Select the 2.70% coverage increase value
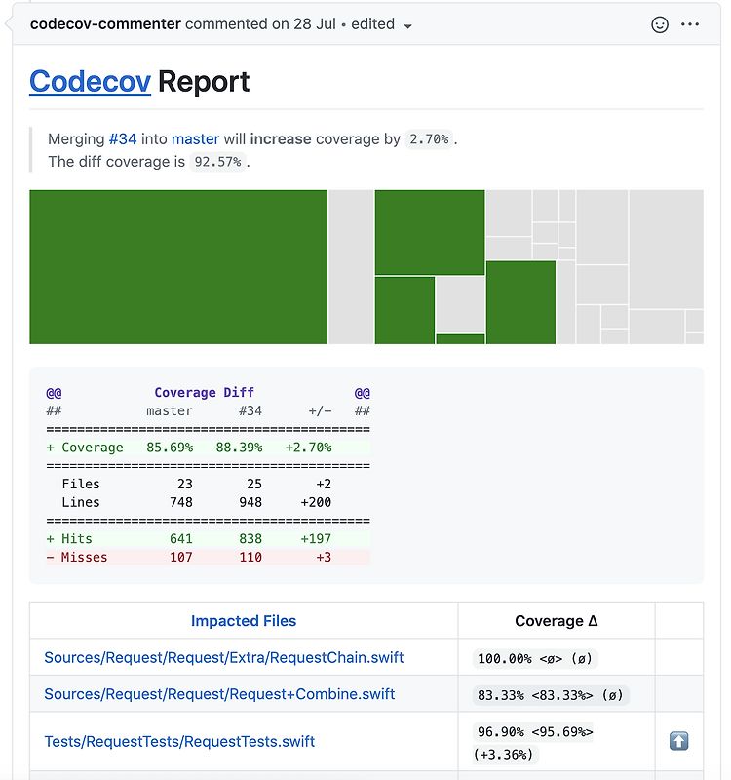The image size is (731, 780). coord(429,139)
